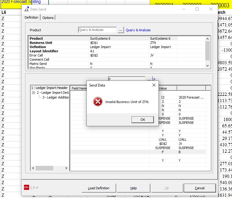Click the Data Send title bar icon
The image size is (232, 198).
tap(27, 9)
